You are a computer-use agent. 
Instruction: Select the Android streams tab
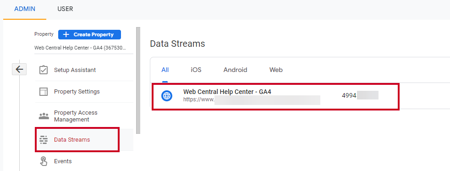tap(236, 70)
